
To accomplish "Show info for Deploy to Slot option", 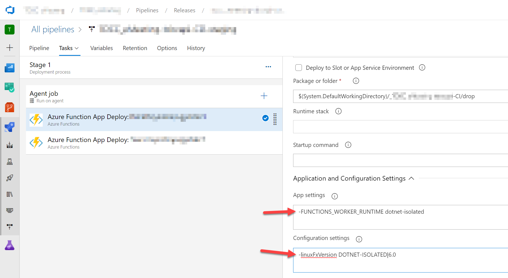I will click(x=422, y=67).
